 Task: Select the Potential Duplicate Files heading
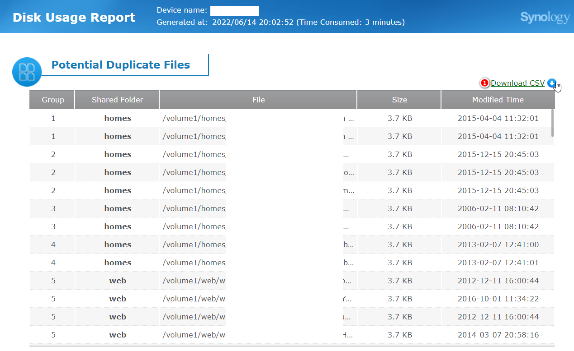tap(121, 65)
